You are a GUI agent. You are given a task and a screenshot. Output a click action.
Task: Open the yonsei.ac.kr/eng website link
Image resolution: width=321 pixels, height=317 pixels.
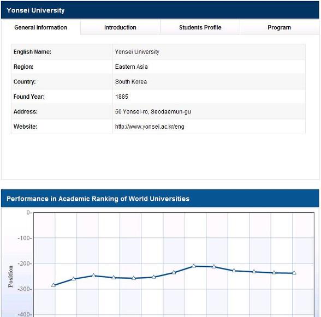tap(150, 127)
